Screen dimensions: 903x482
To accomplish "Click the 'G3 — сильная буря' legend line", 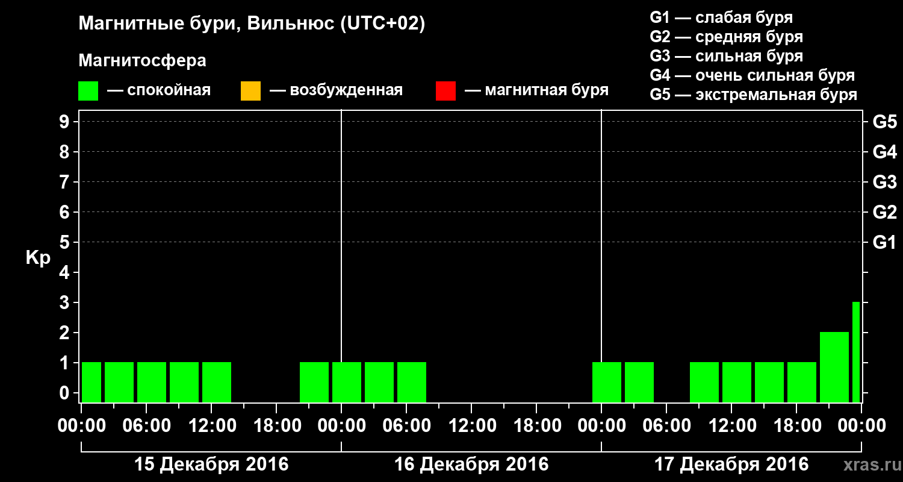I will pyautogui.click(x=726, y=55).
